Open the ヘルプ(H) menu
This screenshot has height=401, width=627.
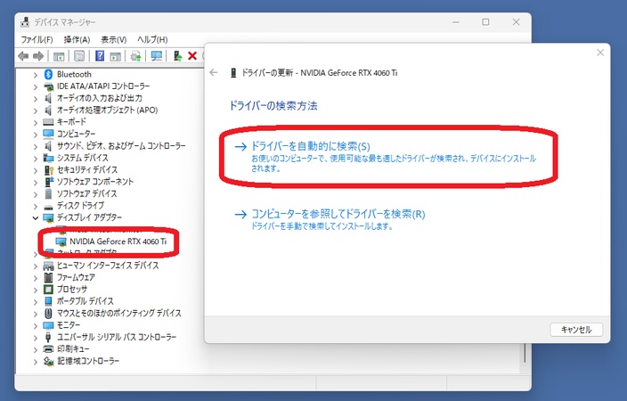[152, 39]
